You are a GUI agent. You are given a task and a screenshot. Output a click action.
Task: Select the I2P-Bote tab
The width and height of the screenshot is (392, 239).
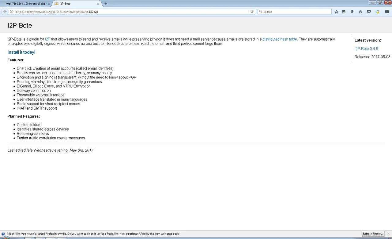pos(77,4)
